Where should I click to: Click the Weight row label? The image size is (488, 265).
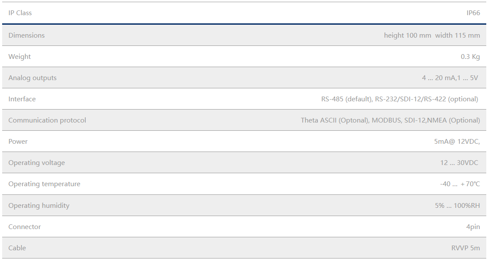[x=19, y=57]
